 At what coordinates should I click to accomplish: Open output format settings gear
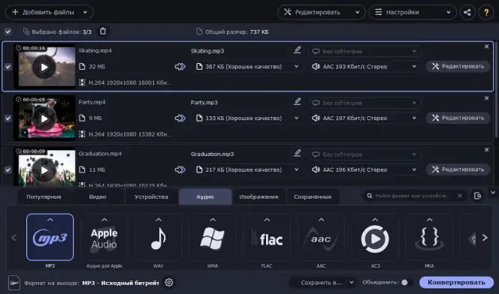(x=169, y=282)
